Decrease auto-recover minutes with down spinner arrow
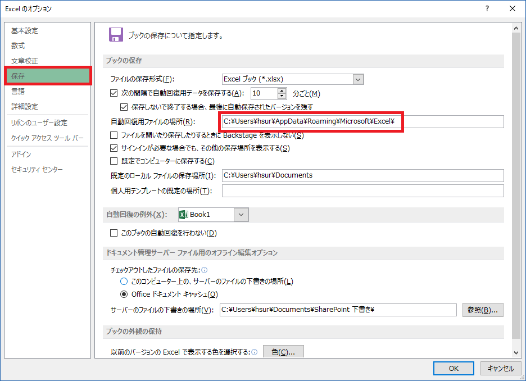 pos(282,96)
